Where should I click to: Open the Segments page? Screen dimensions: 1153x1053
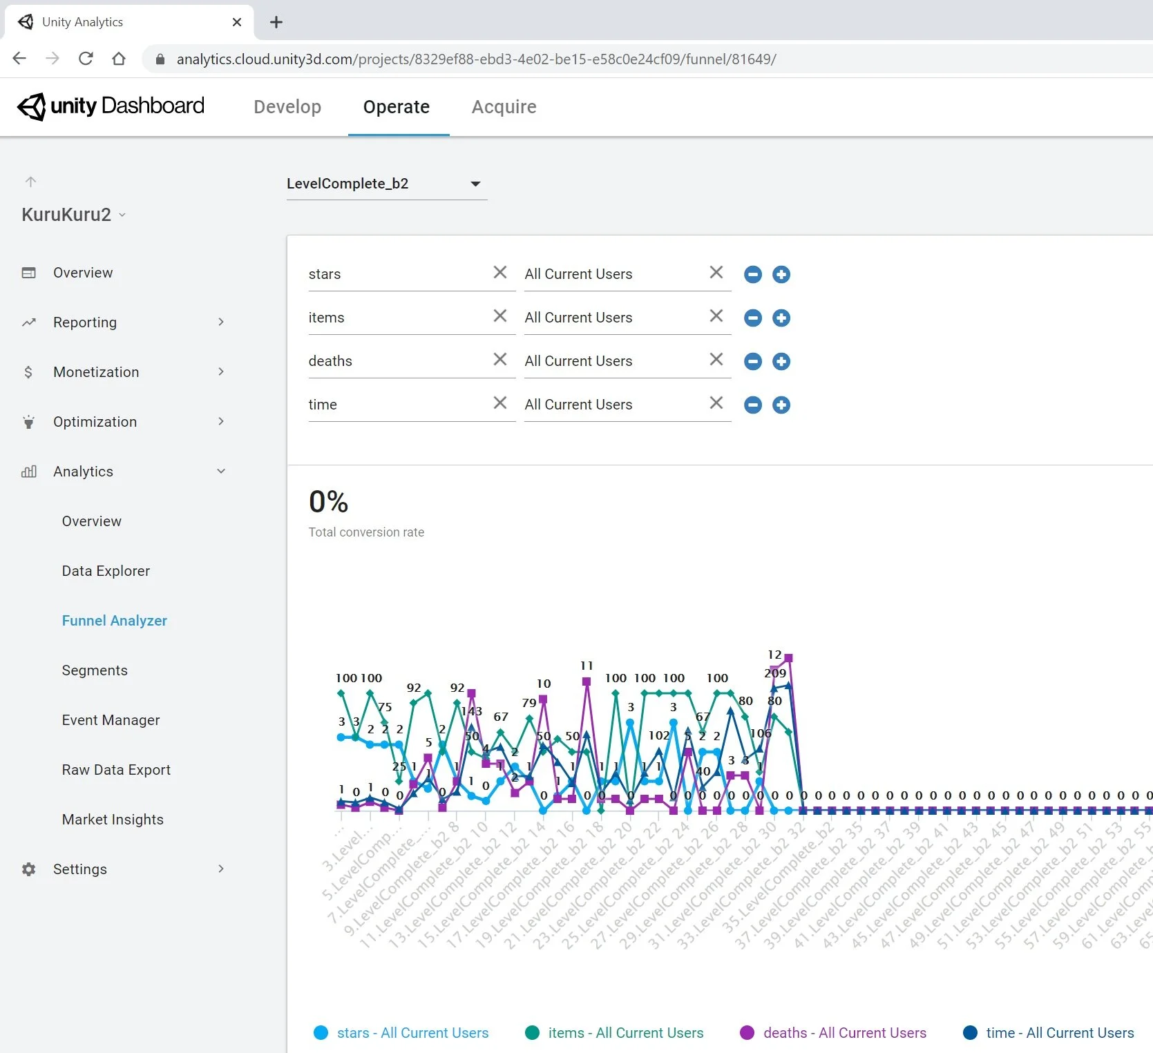tap(95, 670)
